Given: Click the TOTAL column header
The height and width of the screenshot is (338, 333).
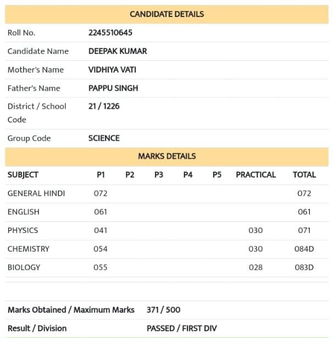Looking at the screenshot, I should (304, 175).
